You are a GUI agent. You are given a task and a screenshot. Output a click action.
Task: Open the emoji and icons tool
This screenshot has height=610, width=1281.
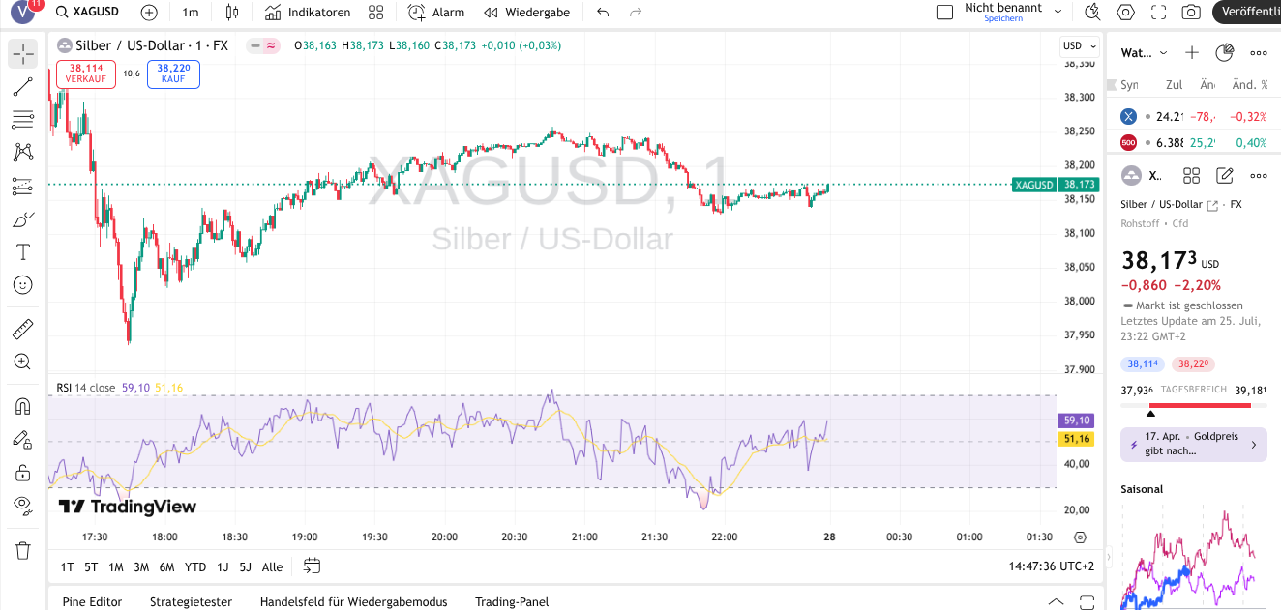[23, 285]
